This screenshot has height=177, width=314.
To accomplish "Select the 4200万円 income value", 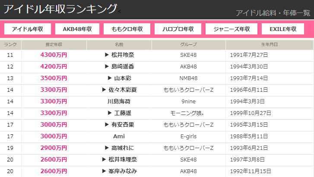I will tap(54, 66).
